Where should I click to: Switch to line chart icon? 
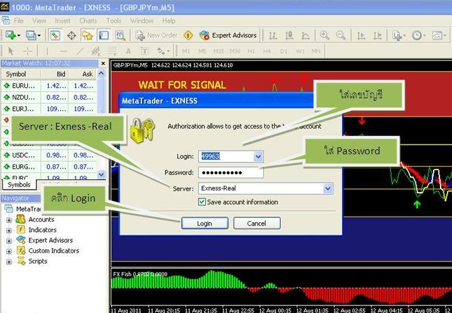[306, 35]
